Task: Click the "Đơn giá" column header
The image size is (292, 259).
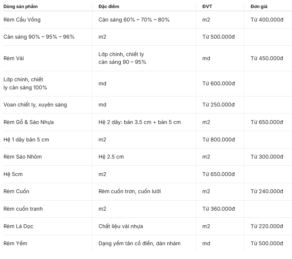Action: (259, 6)
